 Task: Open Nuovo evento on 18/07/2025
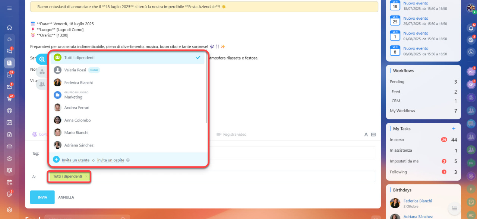point(416,3)
